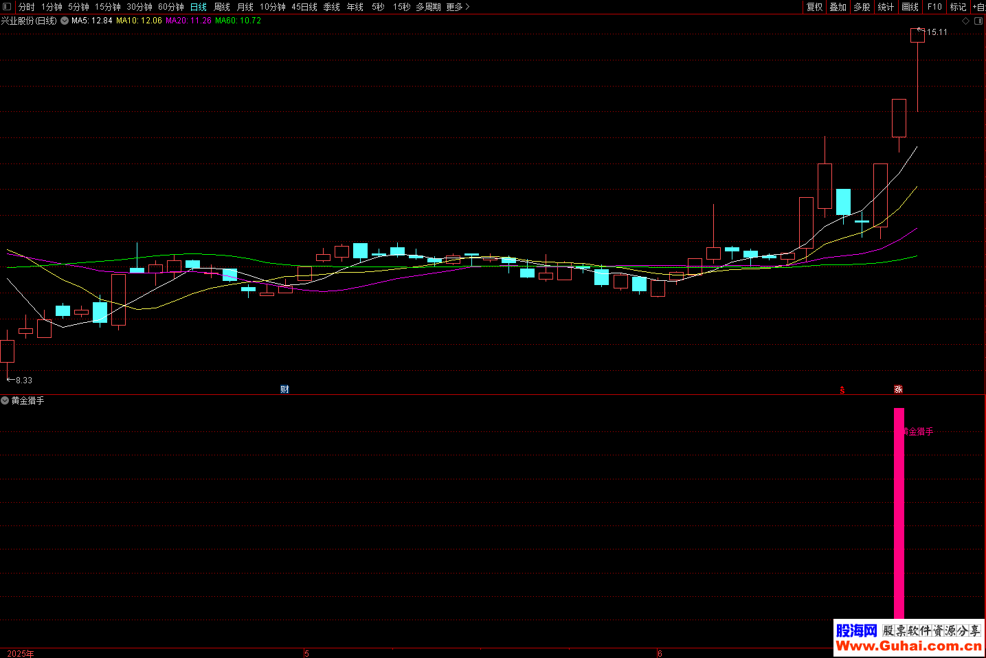Select the 30分钟 period
Viewport: 986px width, 658px height.
coord(139,7)
